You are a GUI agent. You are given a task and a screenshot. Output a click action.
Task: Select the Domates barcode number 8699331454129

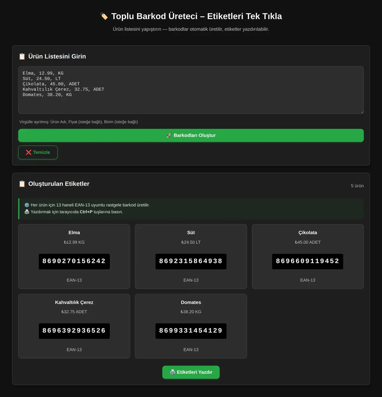coord(191,331)
